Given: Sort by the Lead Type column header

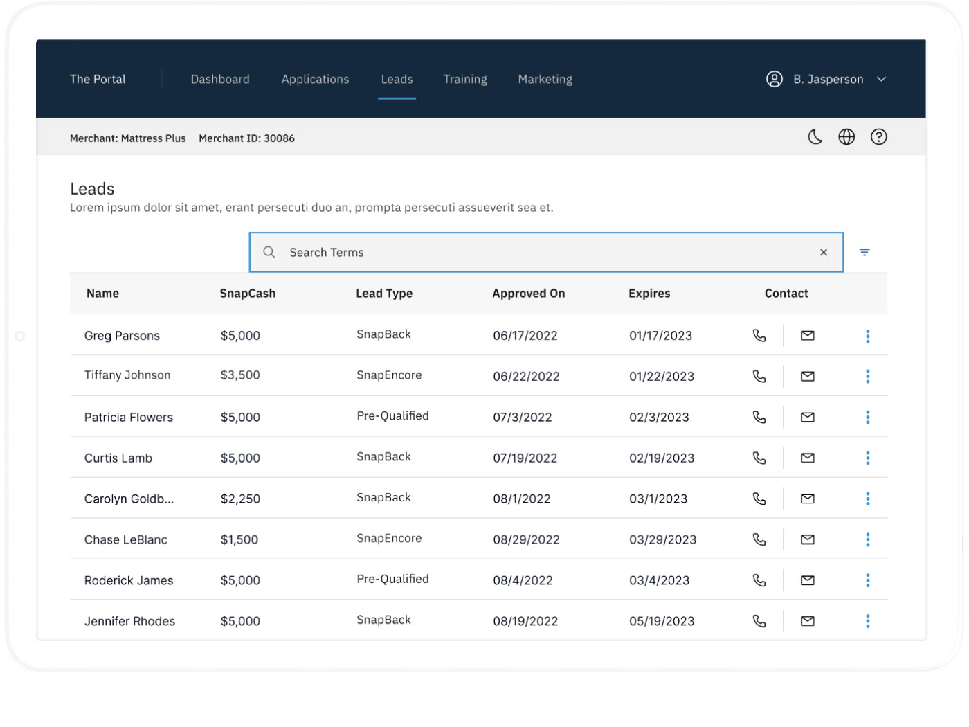Looking at the screenshot, I should pyautogui.click(x=384, y=294).
